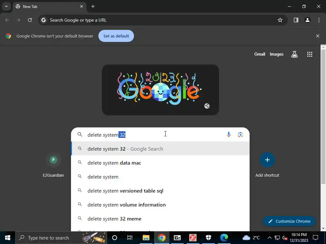Select suggestion delete system data mac
Screen dimensions: 326x244
point(160,163)
